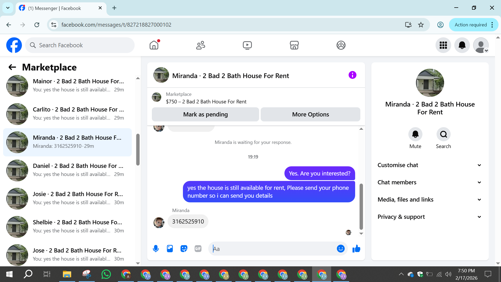Image resolution: width=501 pixels, height=282 pixels.
Task: Open the emoji picker in message box
Action: pyautogui.click(x=341, y=249)
